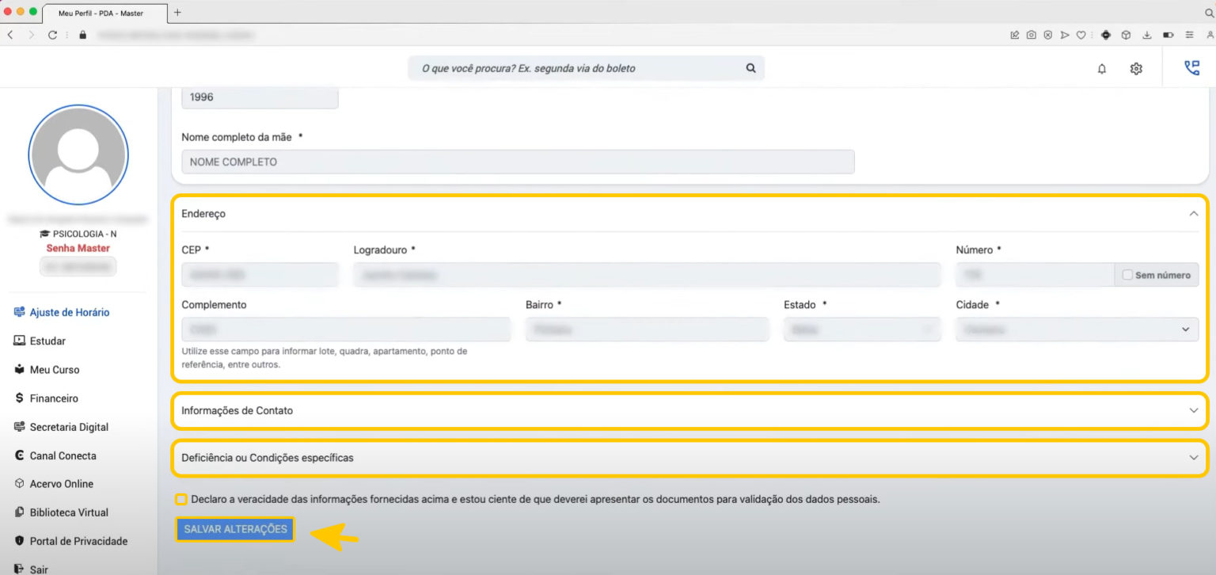
Task: Click the Portal de Privacidade shield icon
Action: pyautogui.click(x=20, y=541)
